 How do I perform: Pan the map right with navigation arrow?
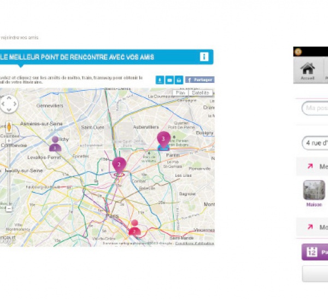tap(15, 104)
